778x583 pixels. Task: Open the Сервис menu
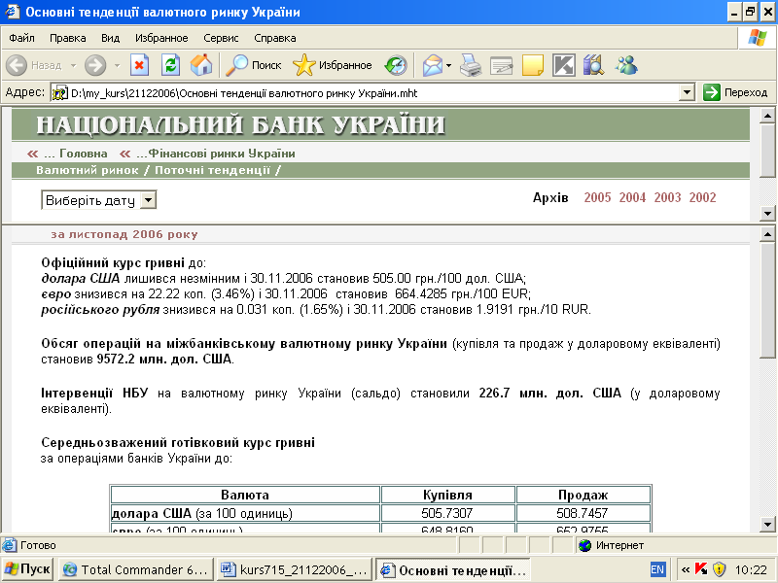221,38
